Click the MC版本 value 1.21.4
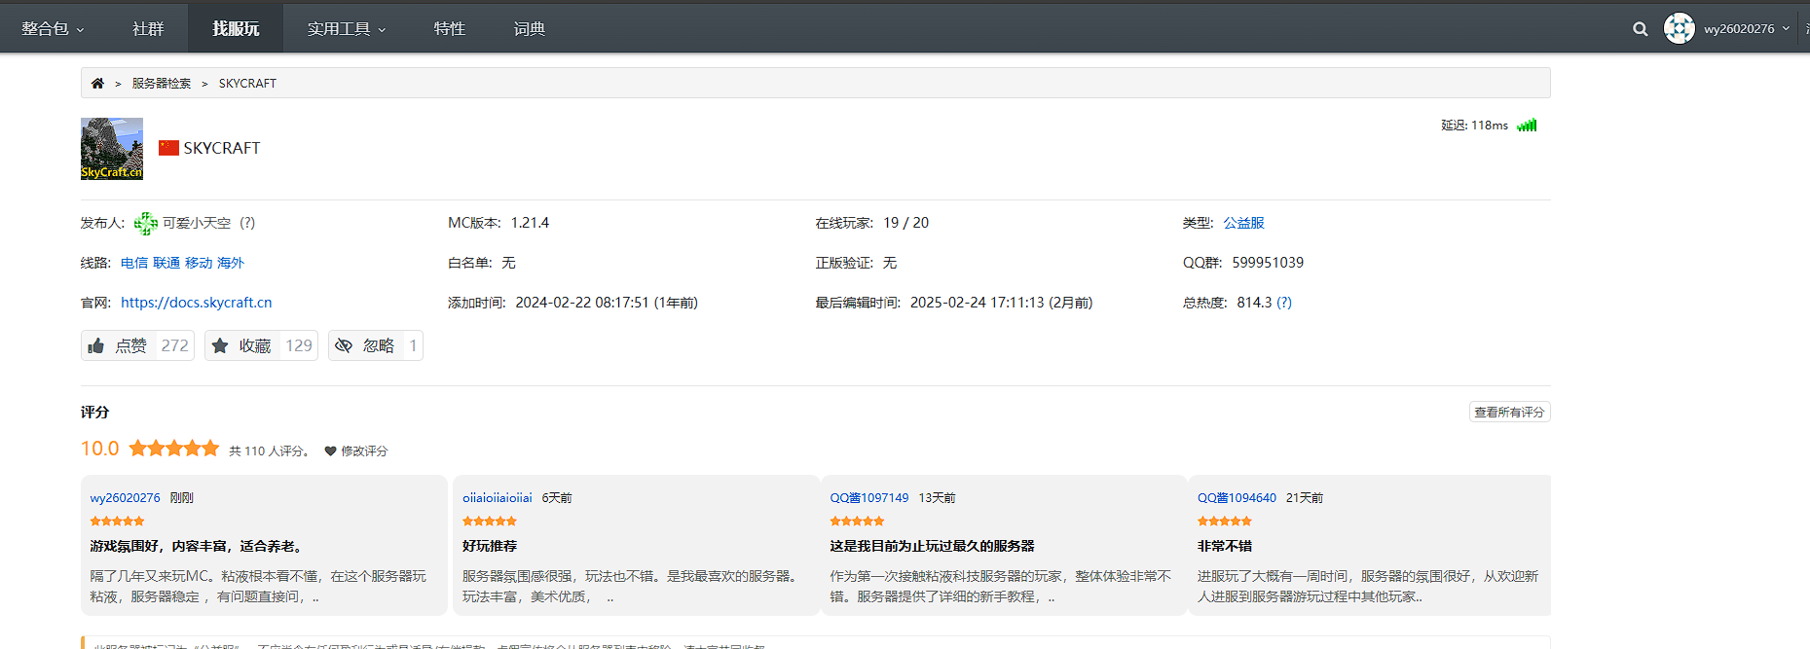The height and width of the screenshot is (649, 1810). click(x=531, y=223)
